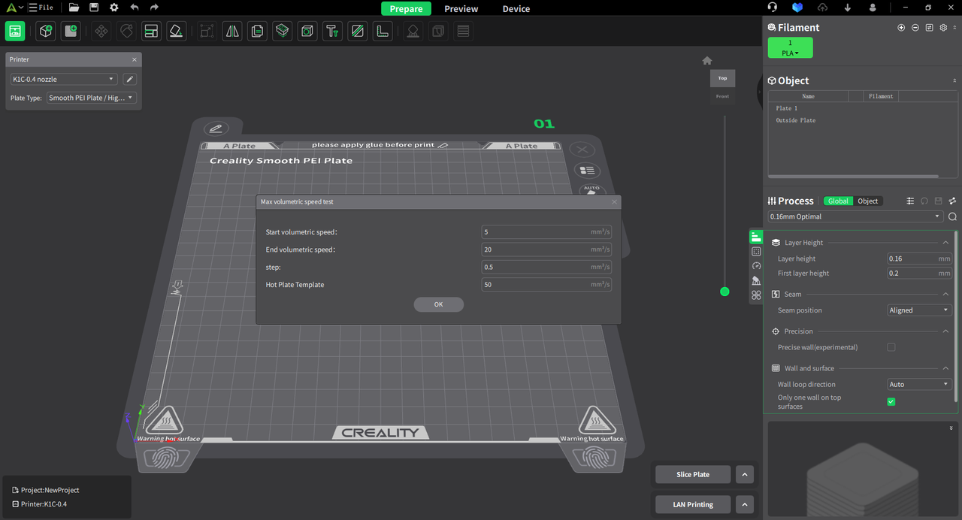This screenshot has width=962, height=520.
Task: Expand the Seam position dropdown
Action: pyautogui.click(x=918, y=310)
